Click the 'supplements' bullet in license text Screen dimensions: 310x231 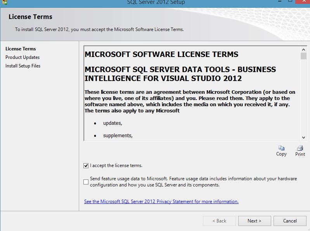click(118, 136)
